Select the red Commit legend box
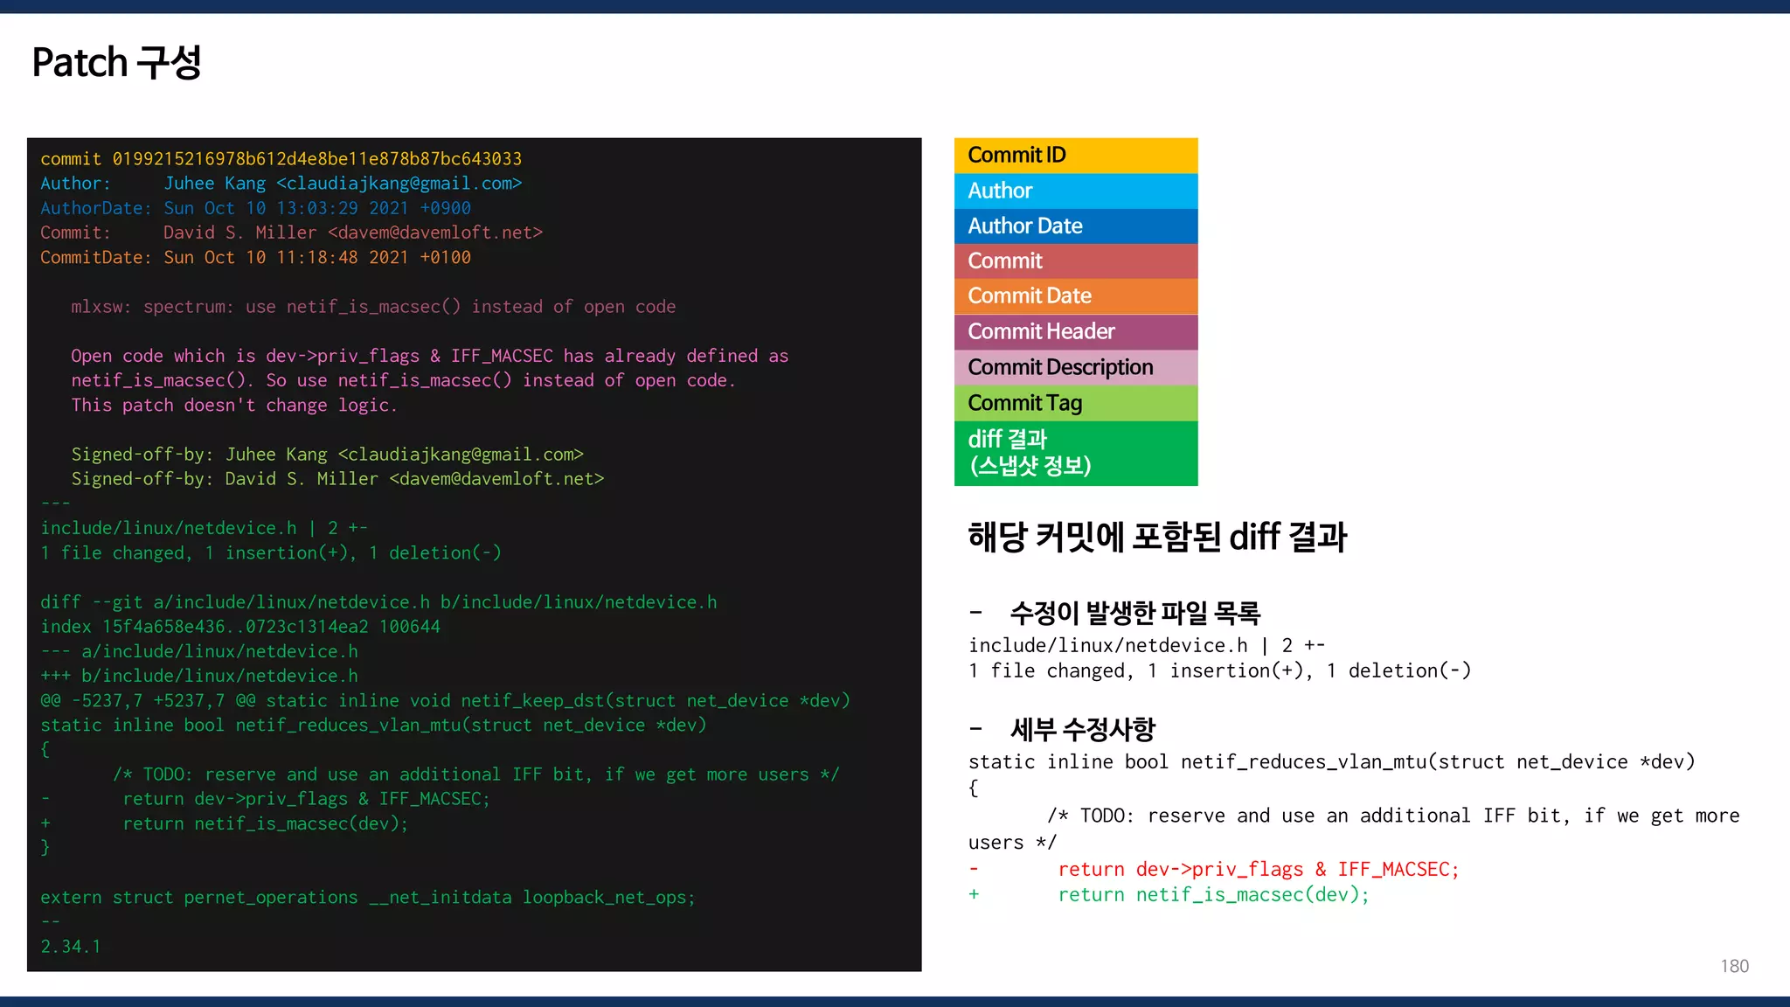This screenshot has width=1790, height=1007. click(1075, 261)
